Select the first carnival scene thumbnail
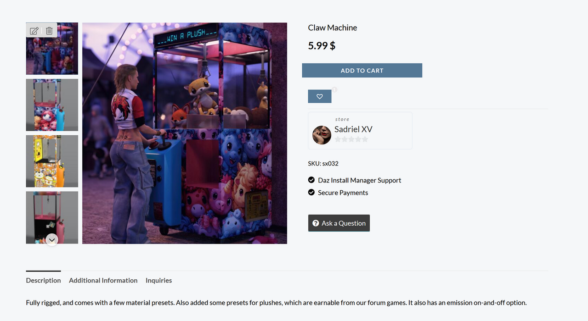Screen dimensions: 588x321 tap(52, 49)
